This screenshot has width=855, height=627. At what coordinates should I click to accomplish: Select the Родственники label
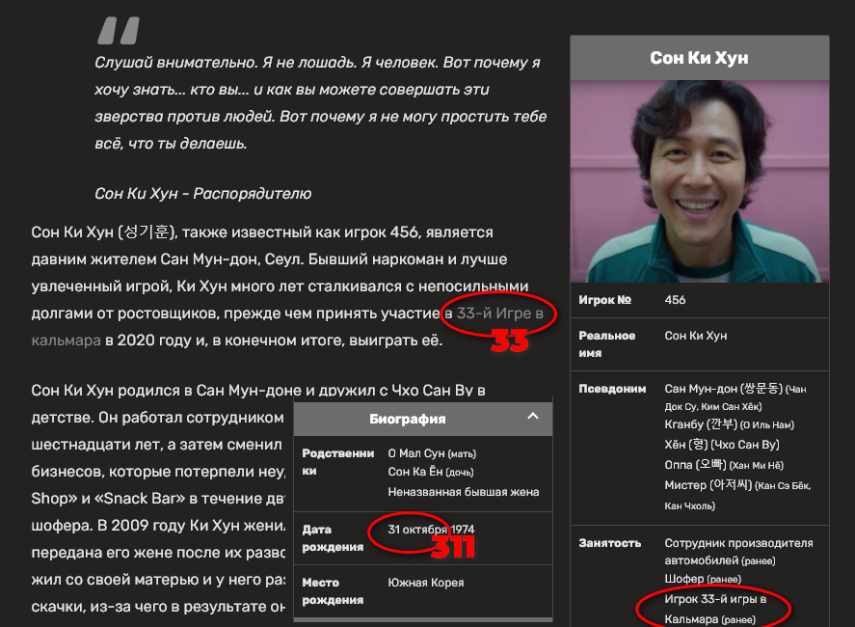pyautogui.click(x=338, y=462)
